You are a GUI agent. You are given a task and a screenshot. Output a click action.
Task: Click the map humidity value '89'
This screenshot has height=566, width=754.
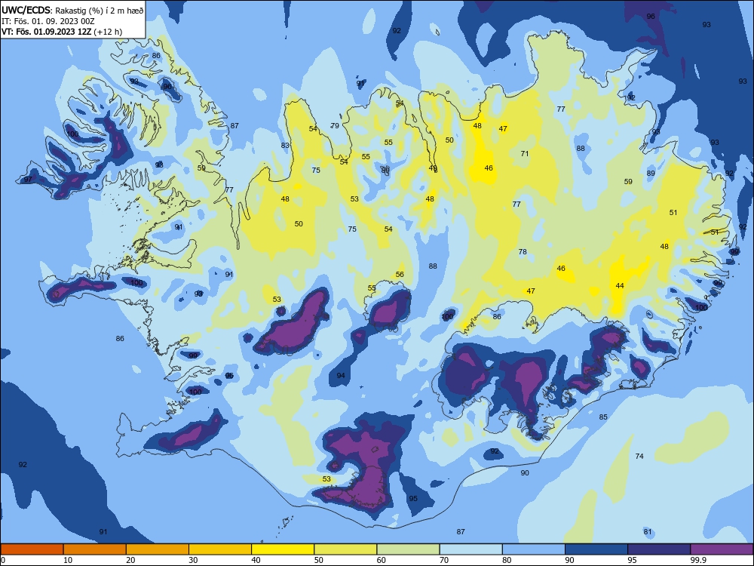[651, 174]
